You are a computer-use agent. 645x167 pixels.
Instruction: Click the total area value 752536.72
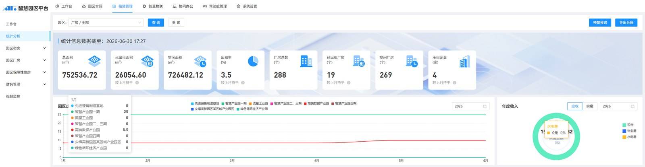point(80,75)
